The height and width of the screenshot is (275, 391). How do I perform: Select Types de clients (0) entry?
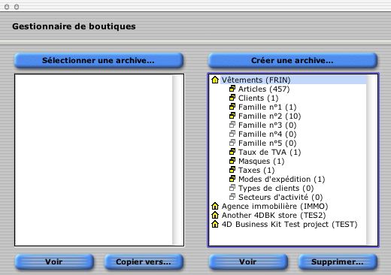point(276,188)
